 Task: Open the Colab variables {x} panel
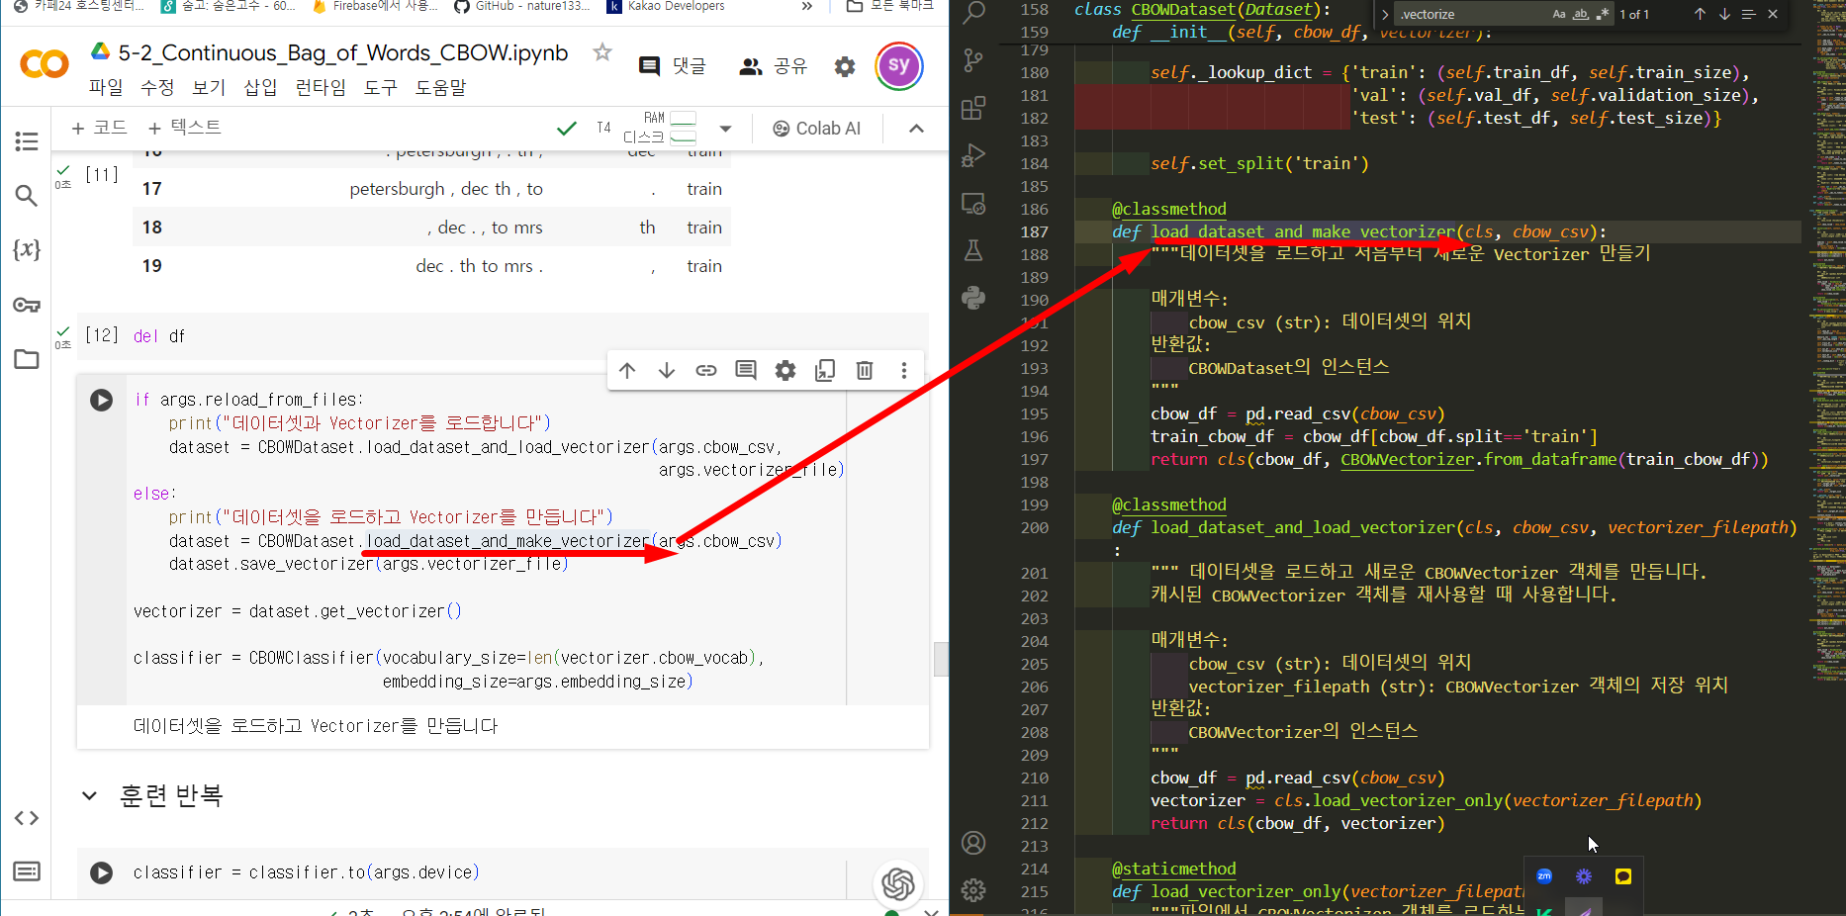click(27, 249)
